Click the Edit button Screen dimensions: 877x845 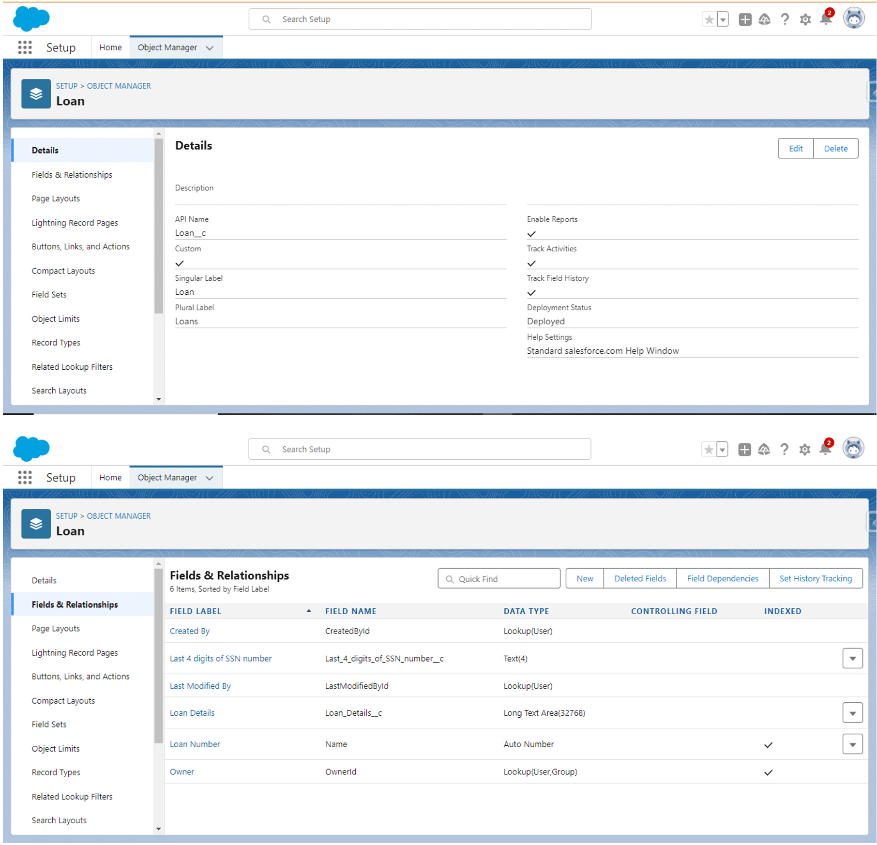pos(795,148)
